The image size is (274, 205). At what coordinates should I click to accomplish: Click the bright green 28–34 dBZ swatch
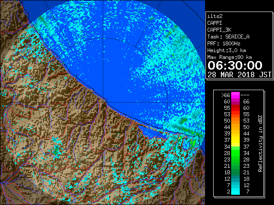pyautogui.click(x=235, y=153)
